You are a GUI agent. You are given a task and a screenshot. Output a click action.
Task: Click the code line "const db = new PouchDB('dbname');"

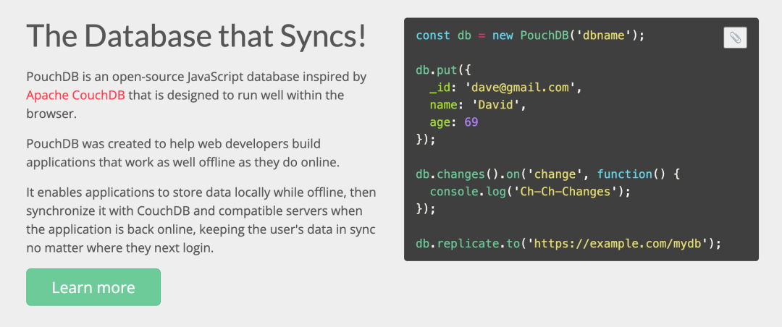point(531,36)
